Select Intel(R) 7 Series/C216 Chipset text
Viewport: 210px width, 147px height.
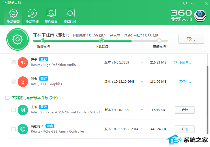pyautogui.click(x=66, y=112)
